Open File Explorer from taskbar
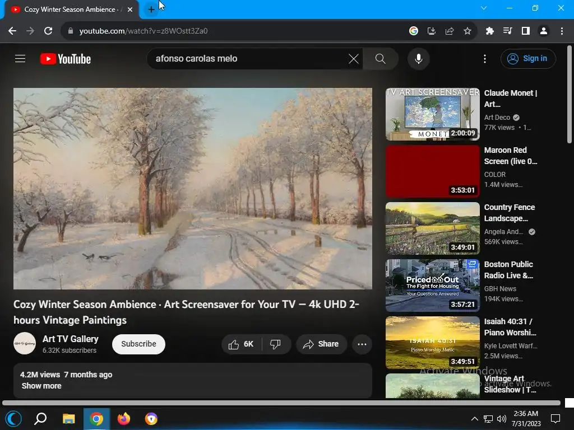This screenshot has height=430, width=574. [x=68, y=419]
